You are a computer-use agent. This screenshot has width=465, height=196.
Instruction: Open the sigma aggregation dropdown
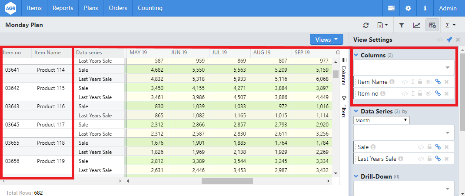tap(451, 25)
